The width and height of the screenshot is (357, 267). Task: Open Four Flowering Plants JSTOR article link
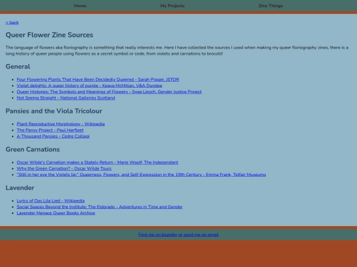(x=98, y=80)
